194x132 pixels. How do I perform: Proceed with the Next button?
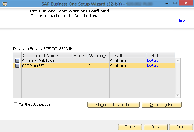181,127
